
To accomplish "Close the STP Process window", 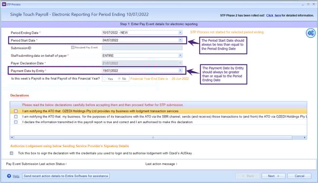I will (x=314, y=4).
